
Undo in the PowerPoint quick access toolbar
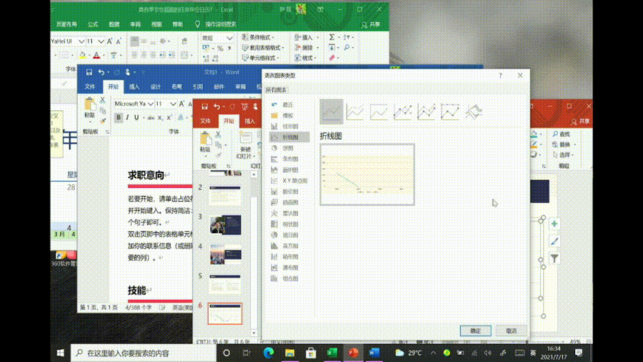coord(216,107)
